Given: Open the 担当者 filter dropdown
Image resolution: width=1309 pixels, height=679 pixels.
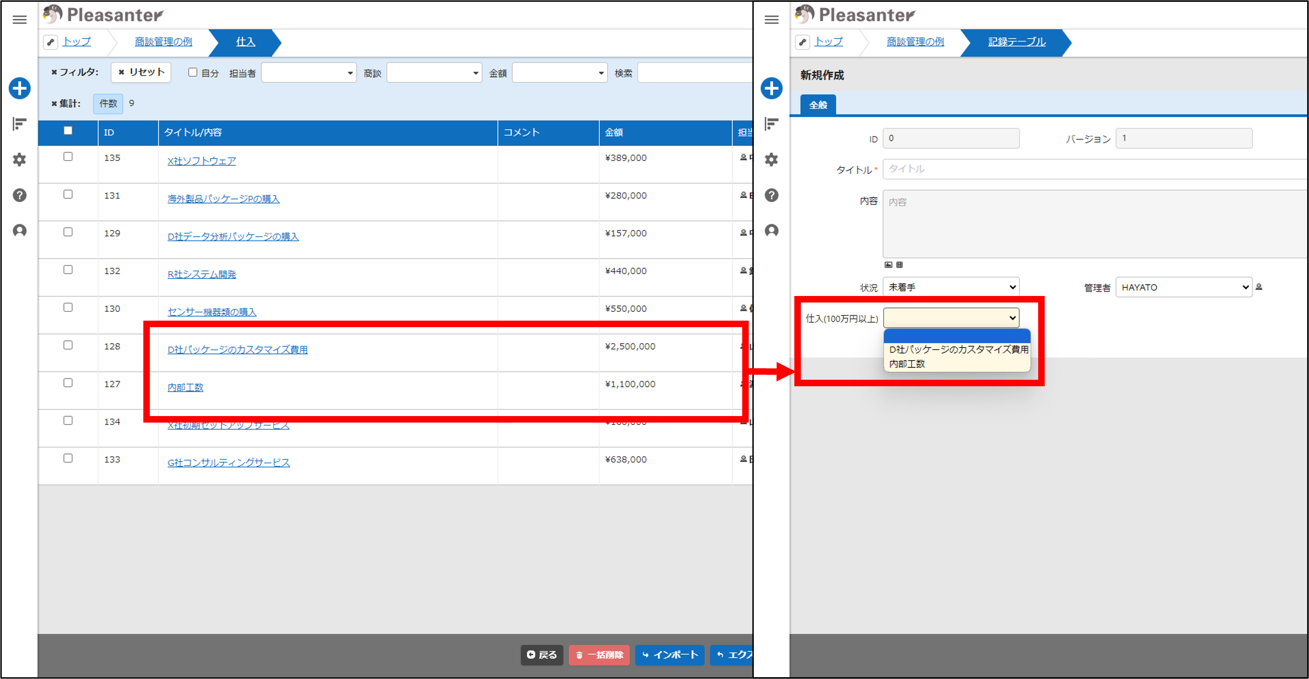Looking at the screenshot, I should click(309, 73).
